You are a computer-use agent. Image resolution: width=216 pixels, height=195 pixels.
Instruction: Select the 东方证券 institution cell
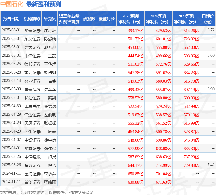32,165
